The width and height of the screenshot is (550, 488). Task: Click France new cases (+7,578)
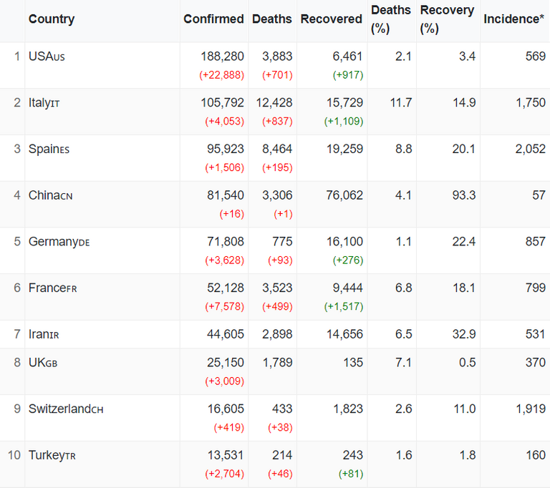pos(224,306)
